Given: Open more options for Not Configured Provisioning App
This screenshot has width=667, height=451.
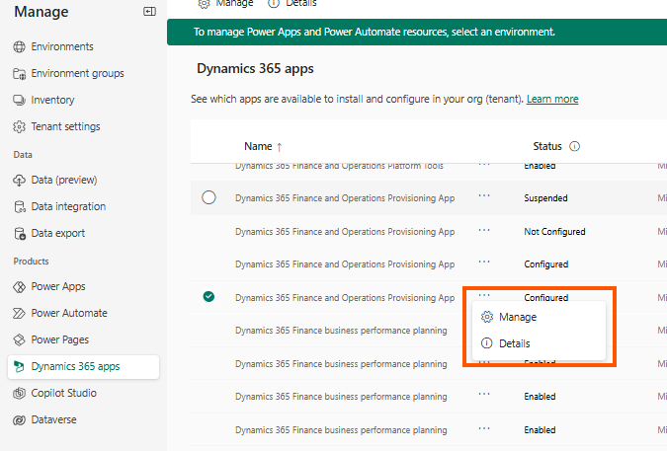Looking at the screenshot, I should pos(484,231).
